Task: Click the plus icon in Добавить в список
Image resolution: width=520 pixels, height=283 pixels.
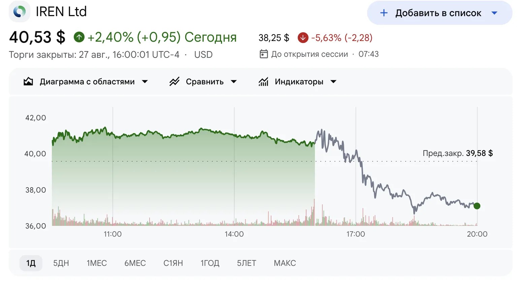Action: 384,13
